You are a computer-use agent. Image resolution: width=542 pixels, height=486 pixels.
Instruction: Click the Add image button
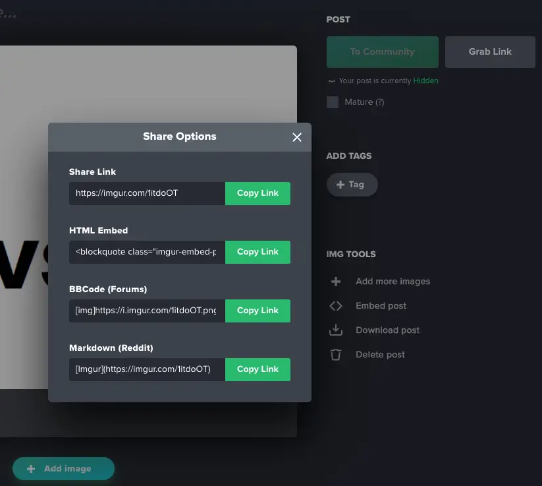click(x=63, y=469)
